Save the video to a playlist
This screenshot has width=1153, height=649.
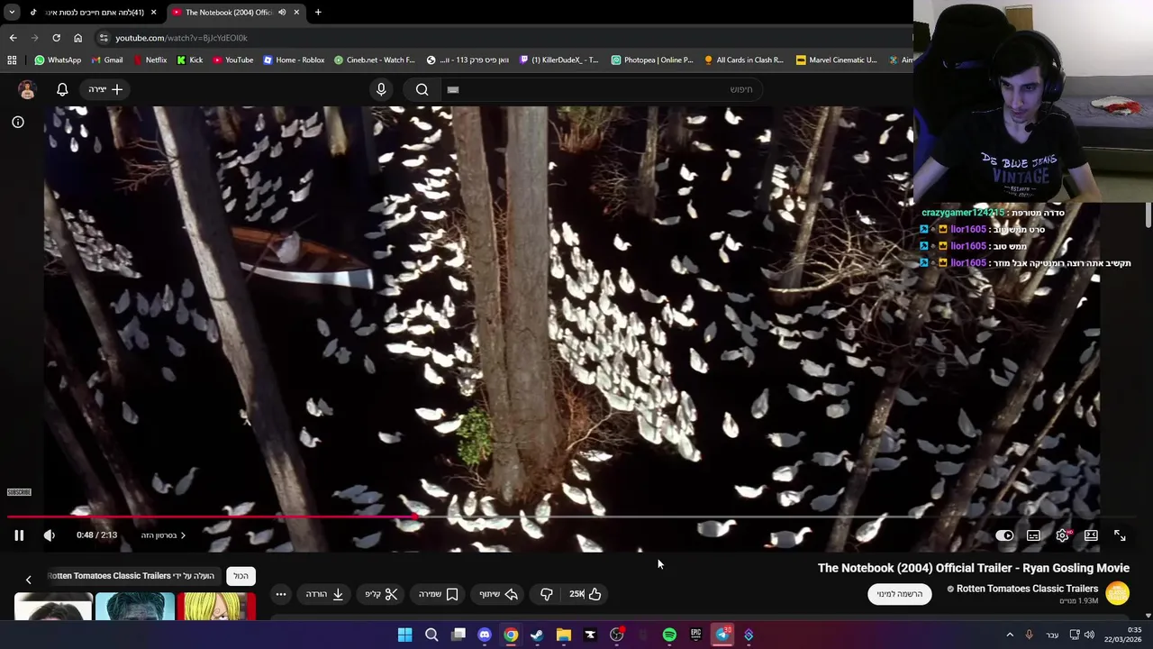coord(439,594)
